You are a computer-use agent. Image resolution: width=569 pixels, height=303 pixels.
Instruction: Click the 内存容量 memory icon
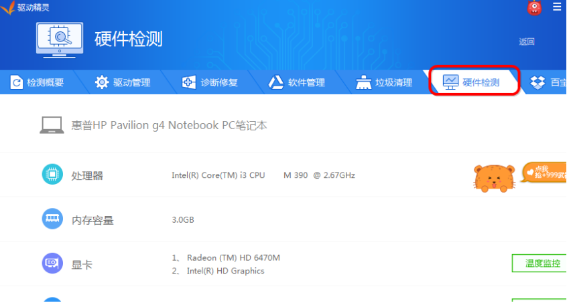[52, 219]
